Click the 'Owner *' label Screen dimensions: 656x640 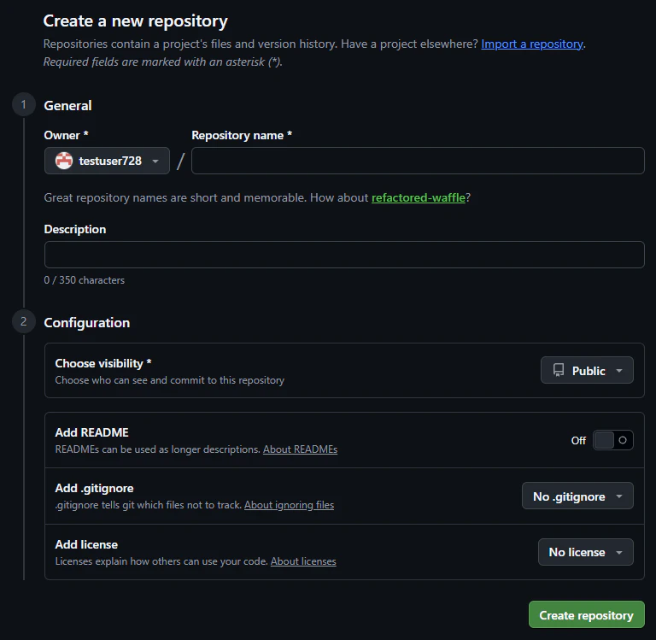click(66, 136)
